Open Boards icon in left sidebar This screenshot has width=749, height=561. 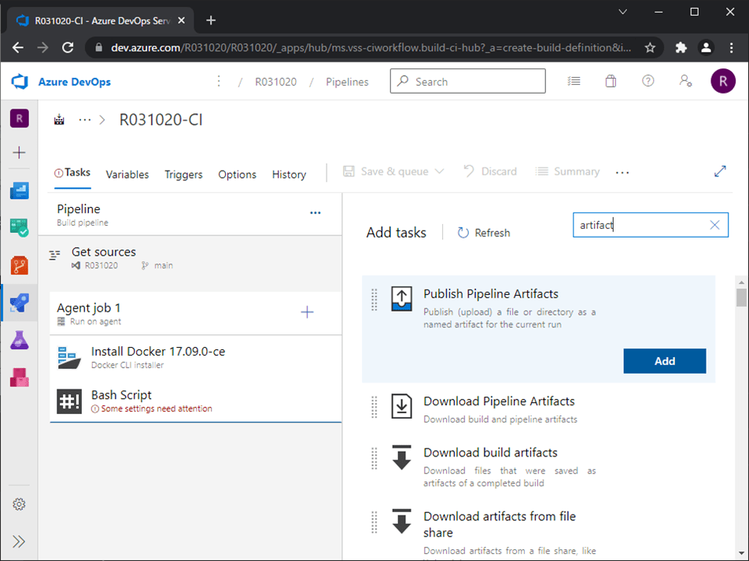[x=19, y=227]
